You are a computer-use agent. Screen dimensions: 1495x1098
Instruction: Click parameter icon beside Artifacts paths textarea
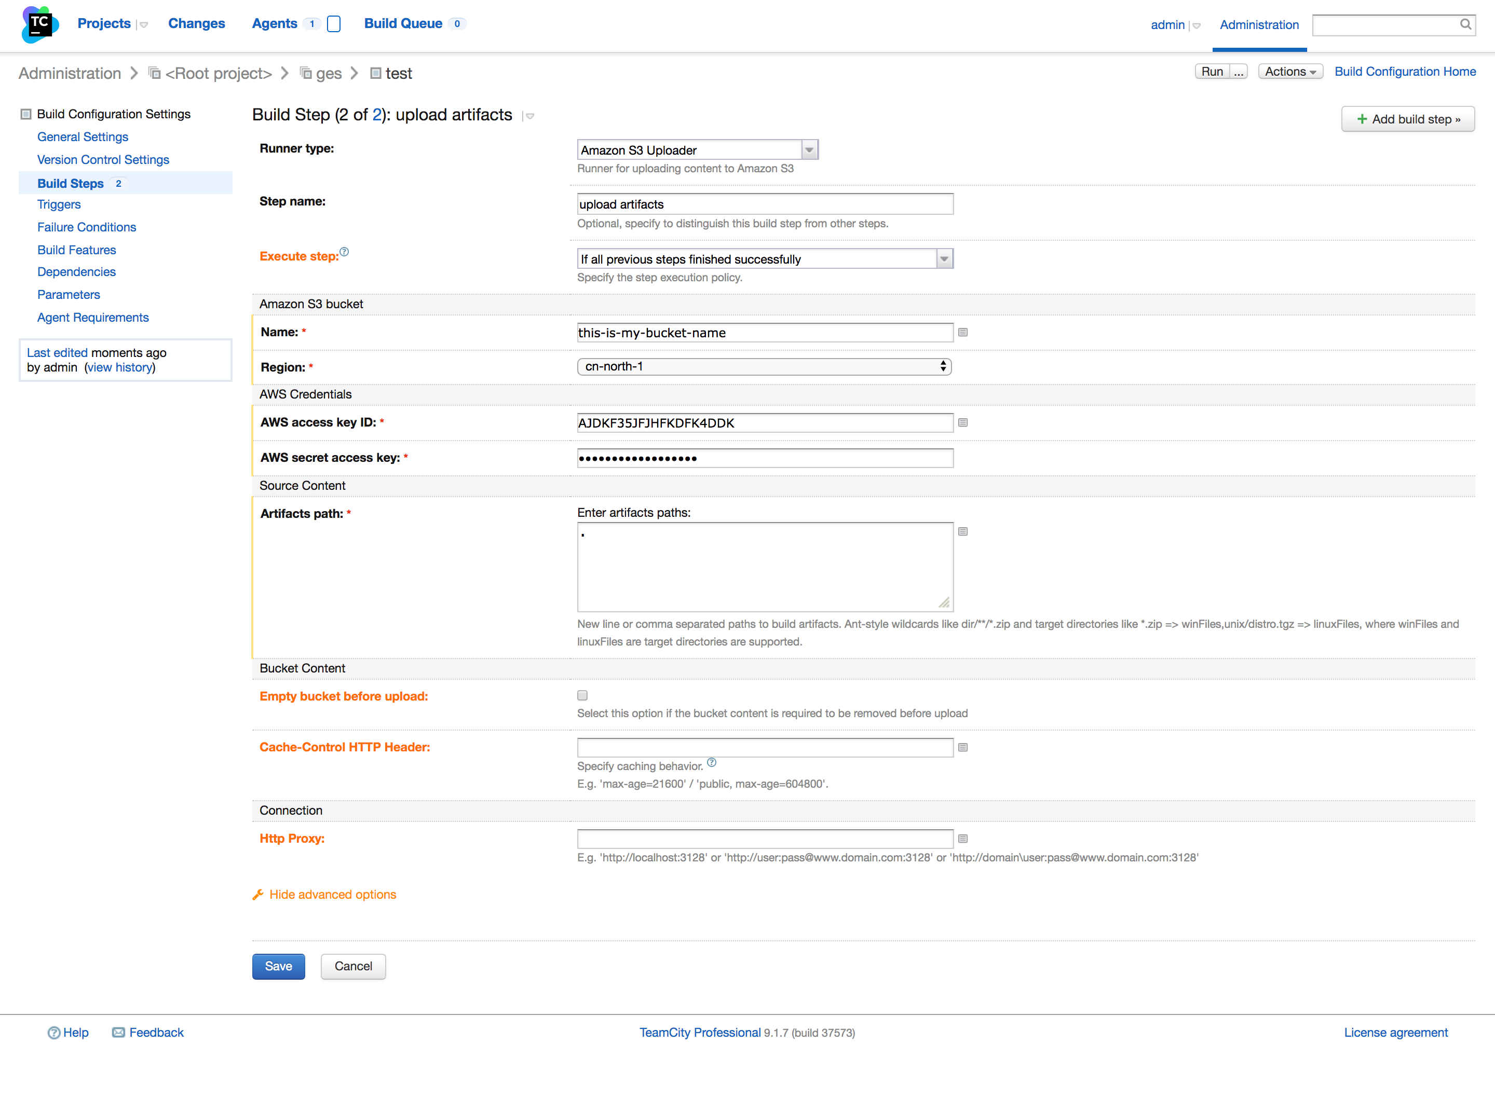962,532
